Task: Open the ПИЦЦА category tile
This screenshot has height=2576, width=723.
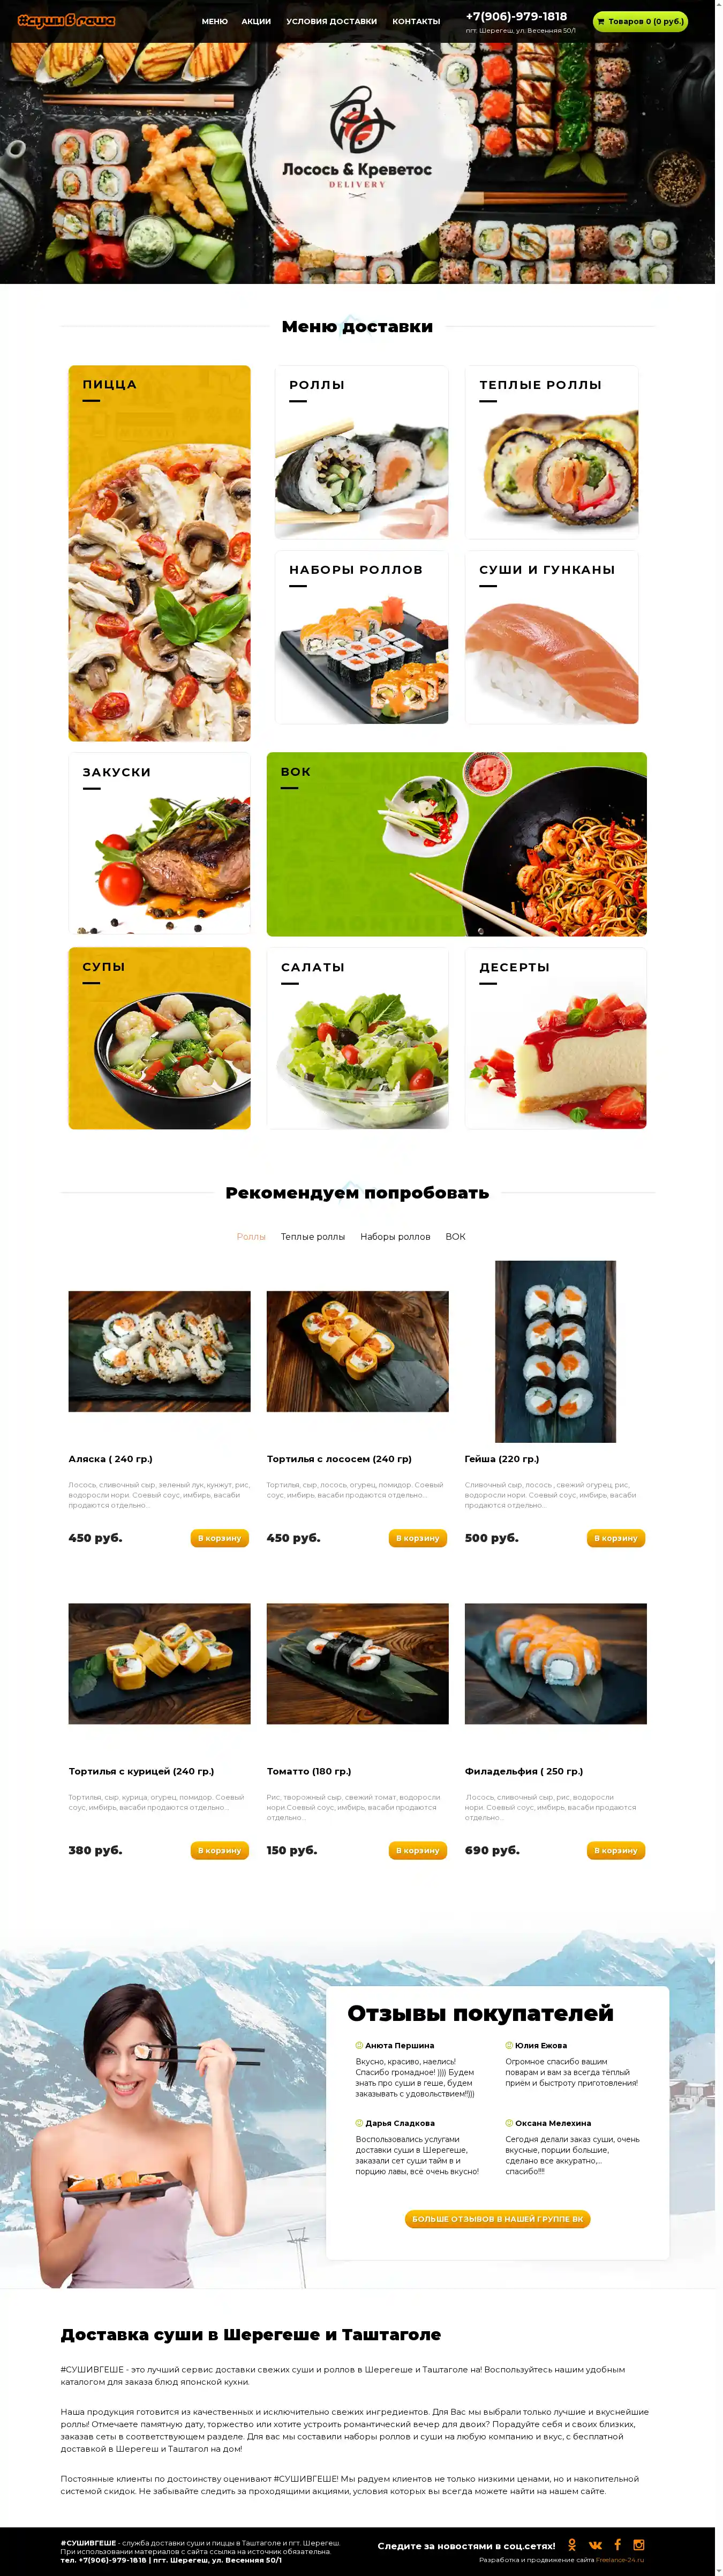Action: pos(159,553)
